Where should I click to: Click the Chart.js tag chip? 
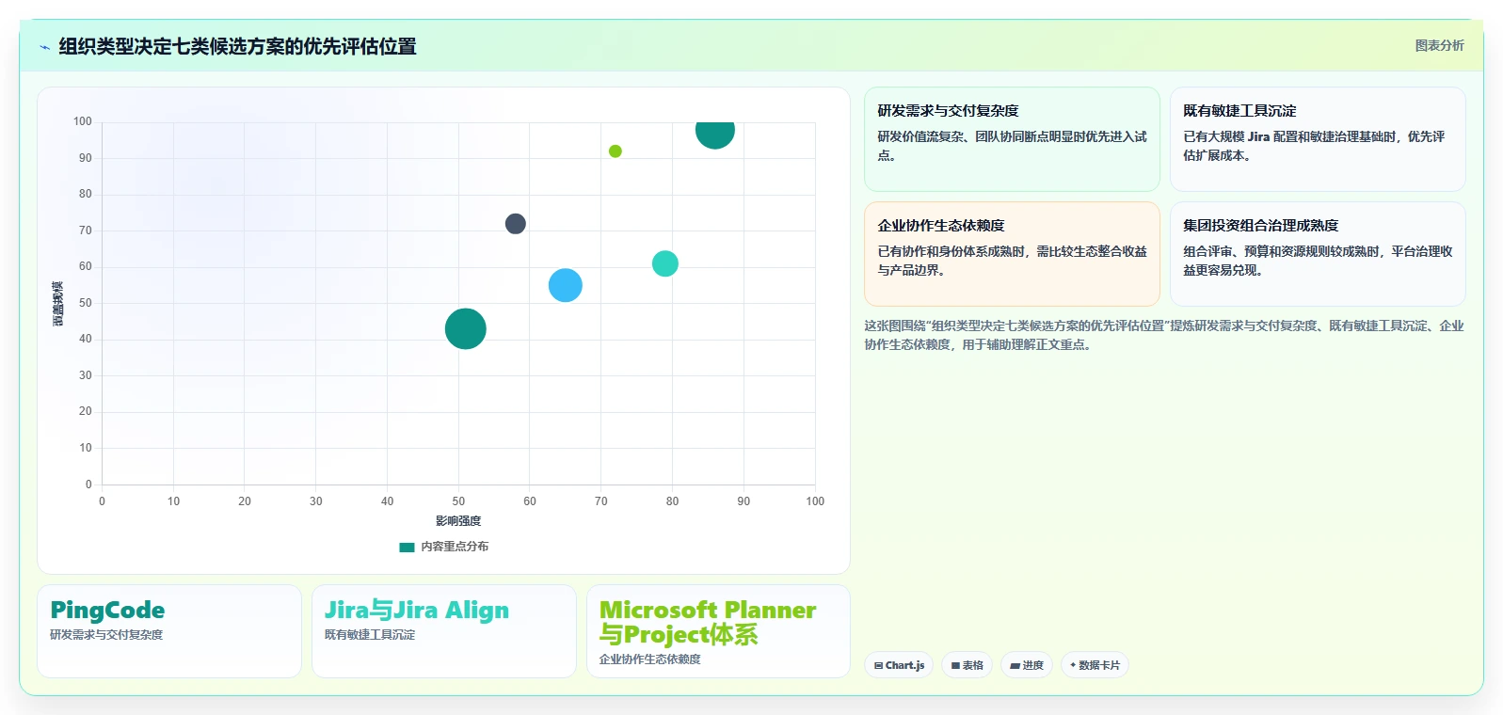click(899, 665)
